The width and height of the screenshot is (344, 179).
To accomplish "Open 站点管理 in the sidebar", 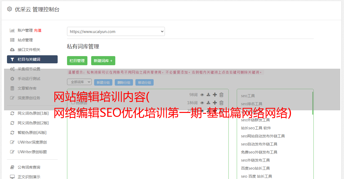I will [25, 40].
